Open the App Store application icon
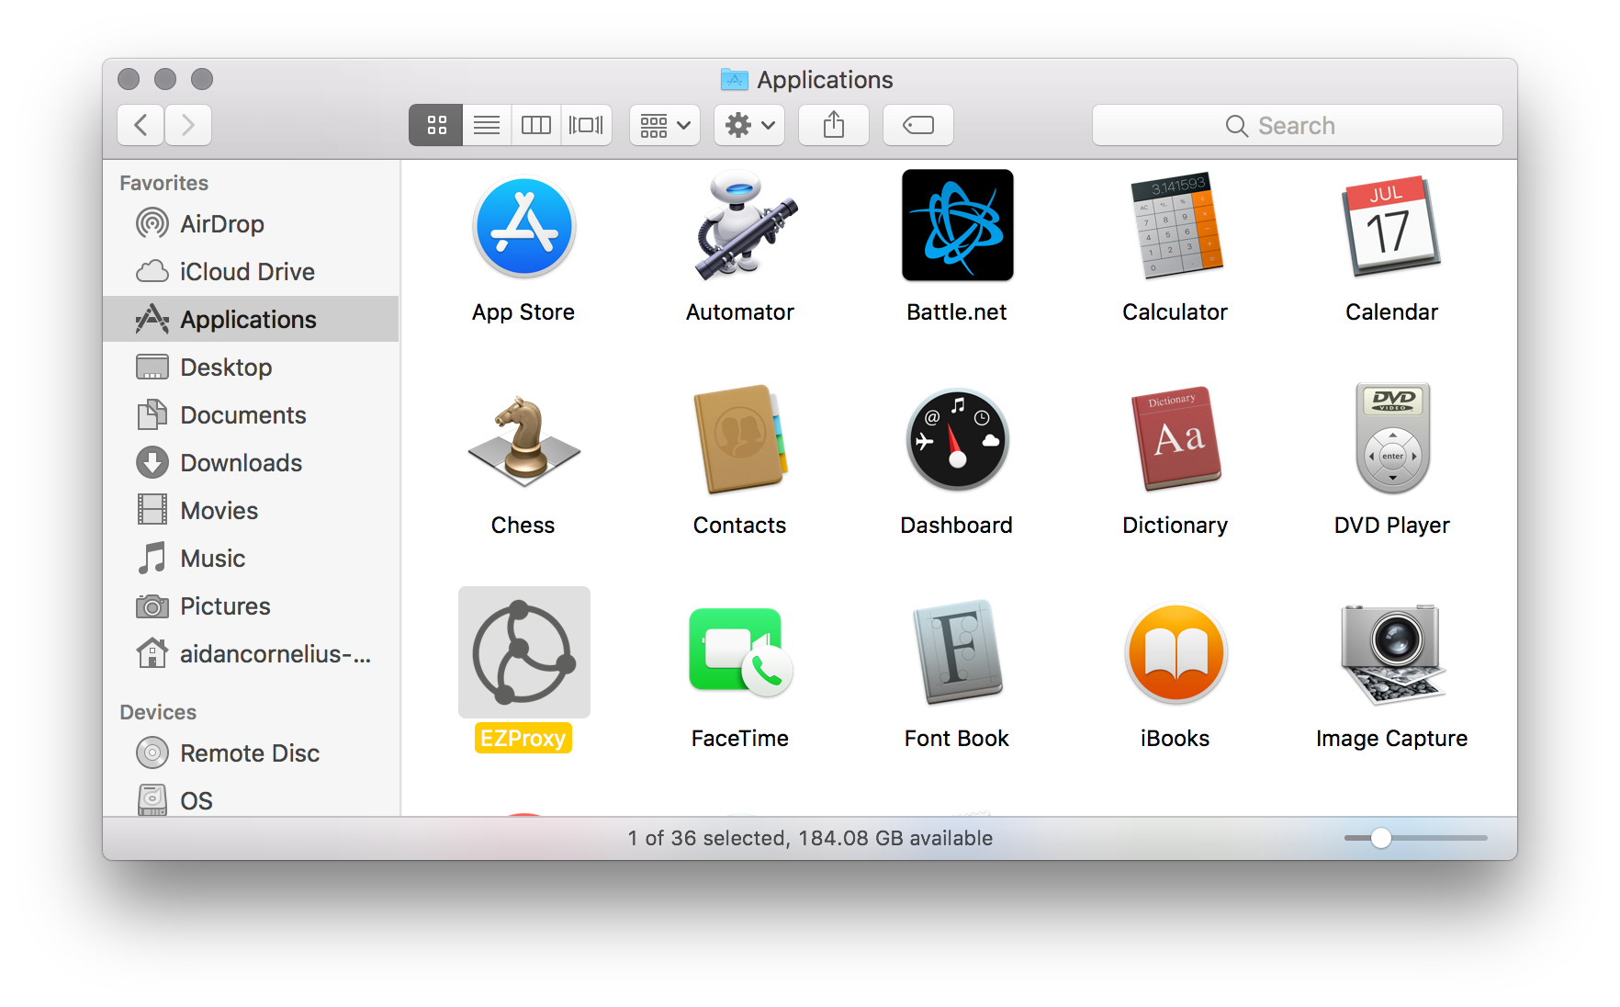The image size is (1620, 1007). click(523, 226)
